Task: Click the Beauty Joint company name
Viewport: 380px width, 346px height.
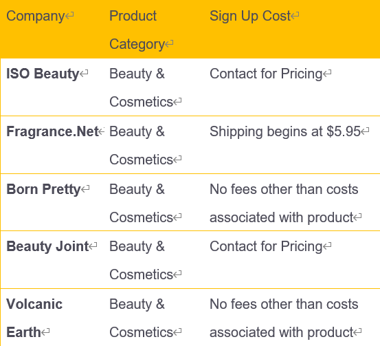Action: (x=47, y=246)
